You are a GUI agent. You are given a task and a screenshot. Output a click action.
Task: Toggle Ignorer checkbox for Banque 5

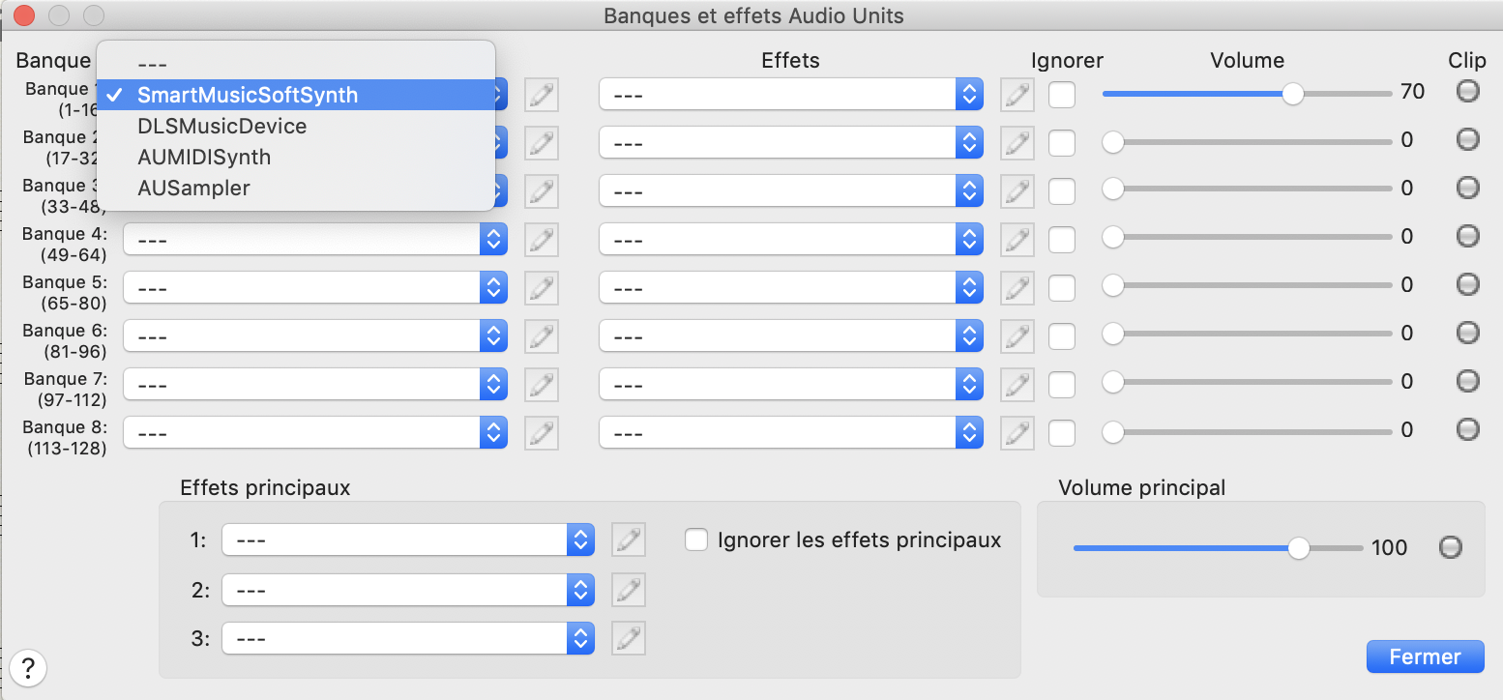(1062, 287)
